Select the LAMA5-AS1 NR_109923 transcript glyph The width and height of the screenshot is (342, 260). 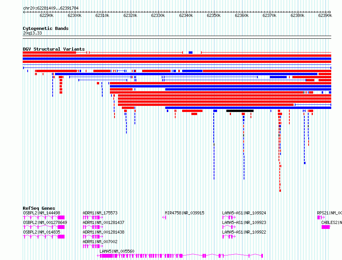[229, 227]
